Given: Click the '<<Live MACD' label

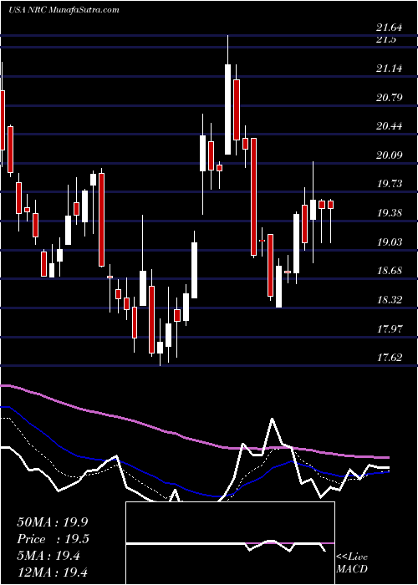Looking at the screenshot, I should point(352,563).
